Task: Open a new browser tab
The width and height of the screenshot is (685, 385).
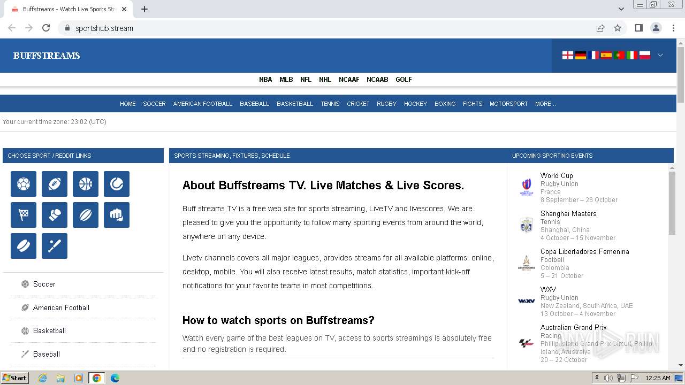Action: click(144, 9)
